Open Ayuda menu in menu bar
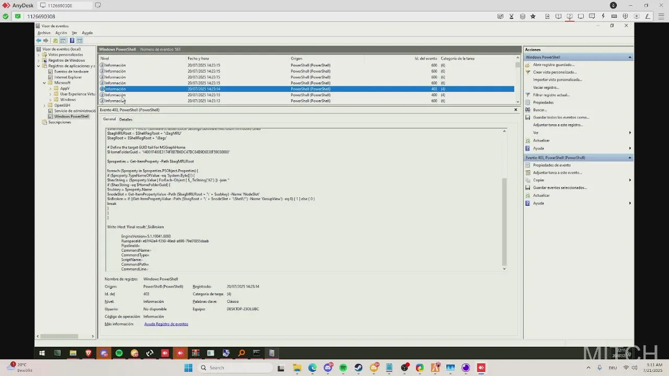The image size is (669, 376). [87, 33]
